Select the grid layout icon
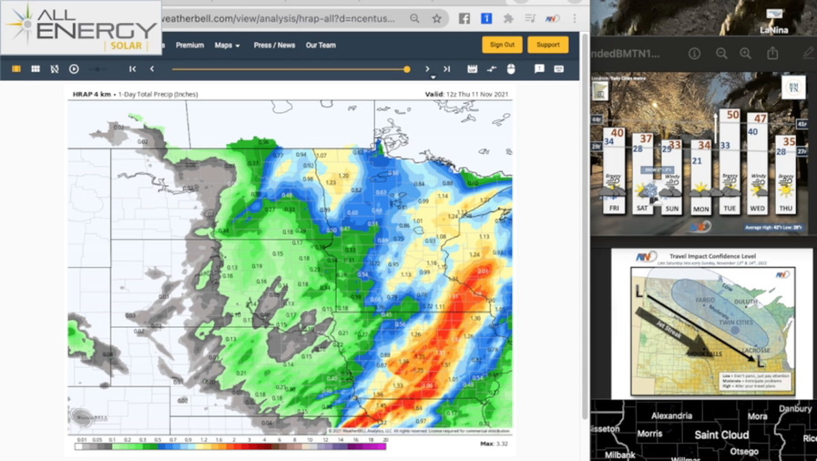 [35, 69]
